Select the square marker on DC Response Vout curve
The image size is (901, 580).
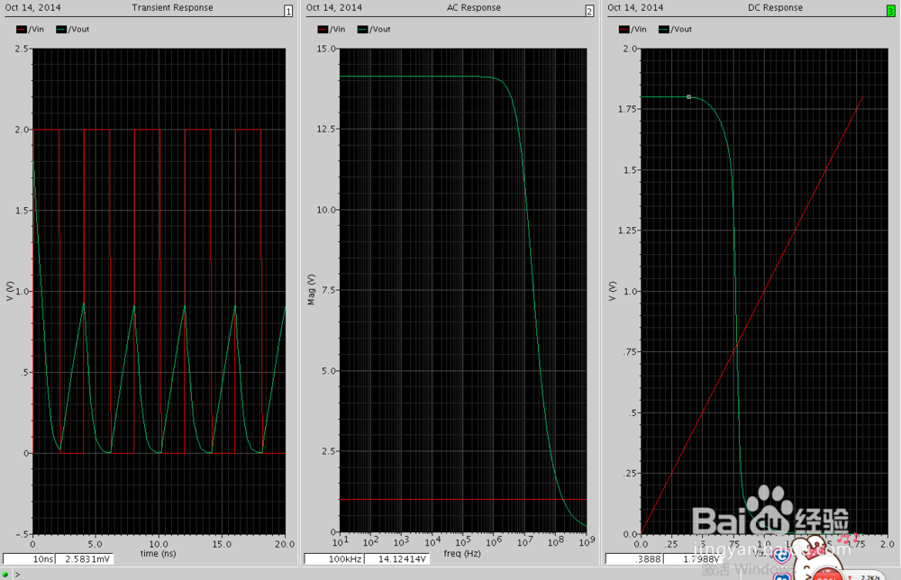pyautogui.click(x=689, y=97)
